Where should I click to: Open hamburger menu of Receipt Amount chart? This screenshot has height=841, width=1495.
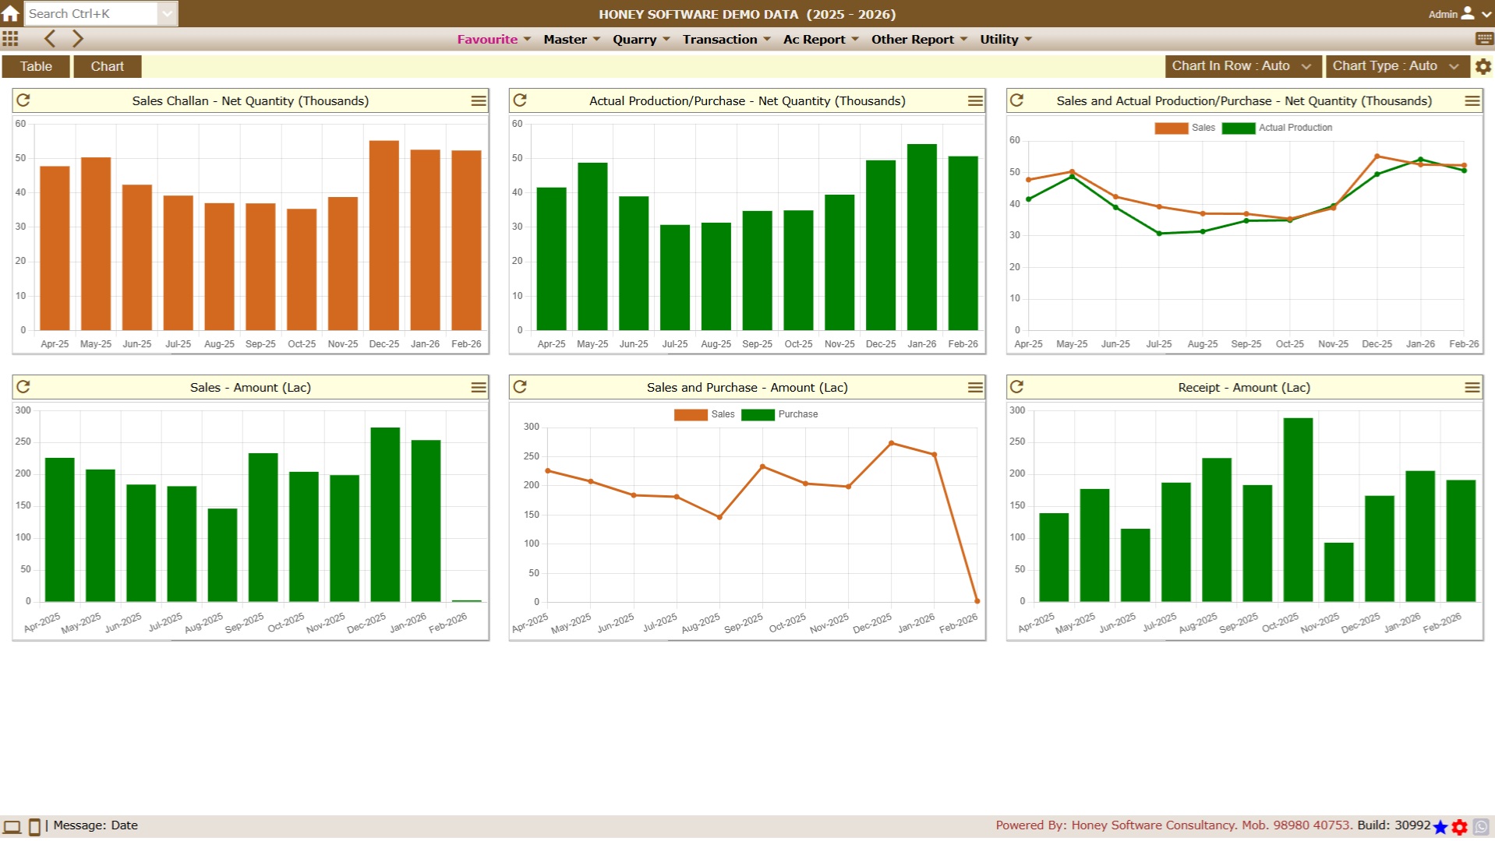click(1472, 387)
